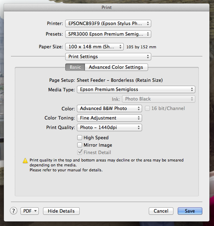Click the help question mark button
The height and width of the screenshot is (226, 214).
13,211
